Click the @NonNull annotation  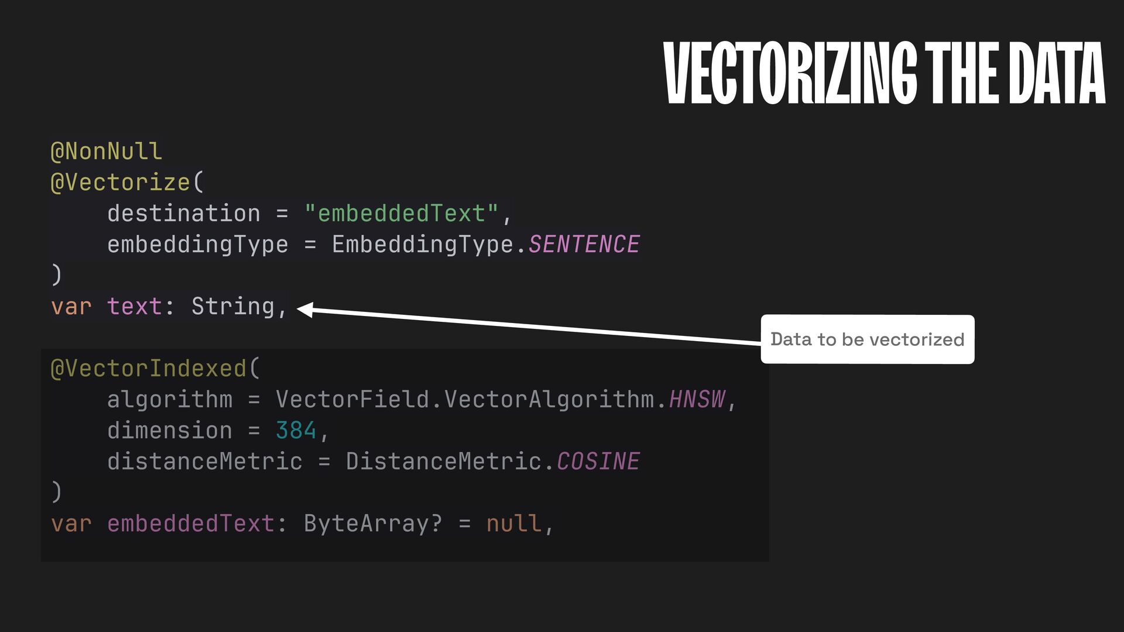tap(106, 152)
